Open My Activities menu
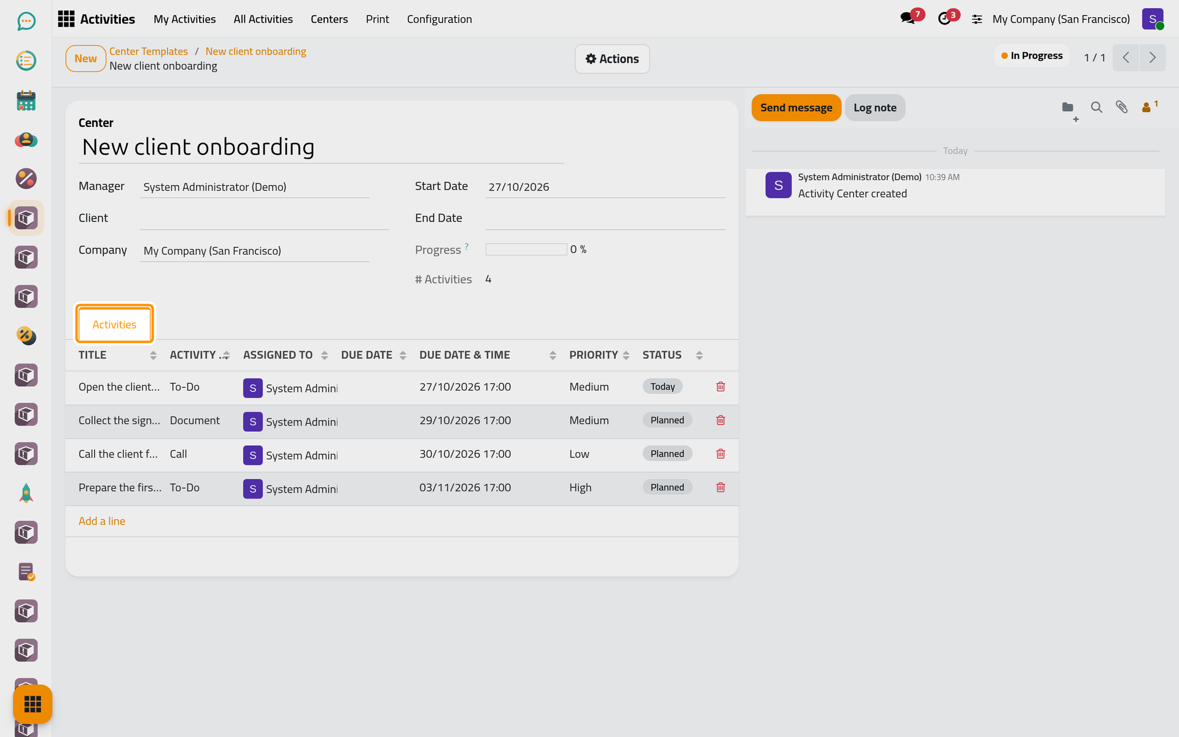Viewport: 1179px width, 737px height. pyautogui.click(x=185, y=19)
